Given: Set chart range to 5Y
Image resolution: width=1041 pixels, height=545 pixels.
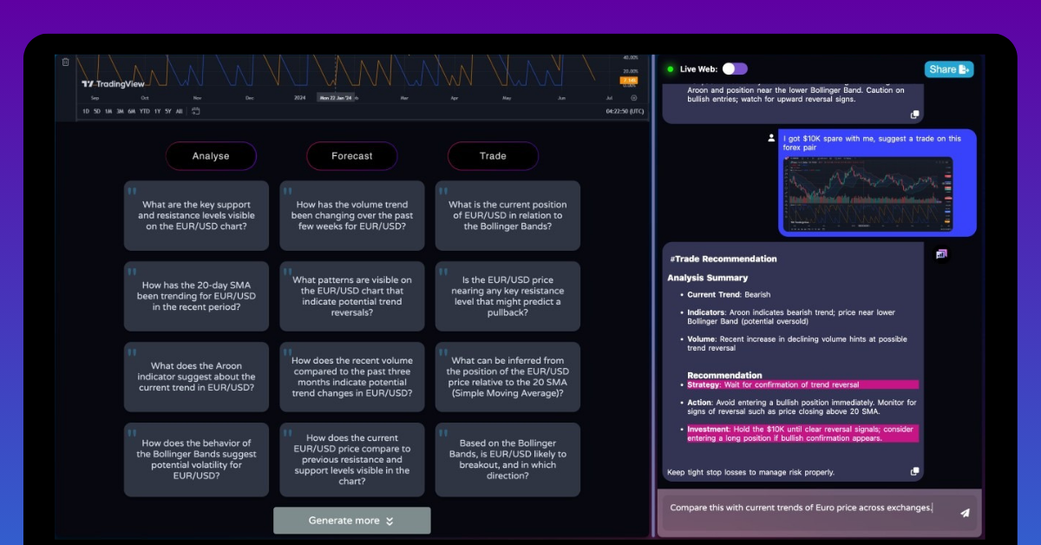Looking at the screenshot, I should point(167,111).
